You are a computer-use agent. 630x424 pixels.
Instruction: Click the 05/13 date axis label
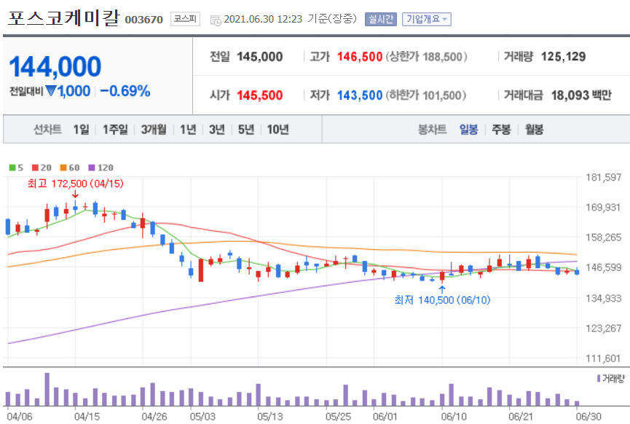270,417
